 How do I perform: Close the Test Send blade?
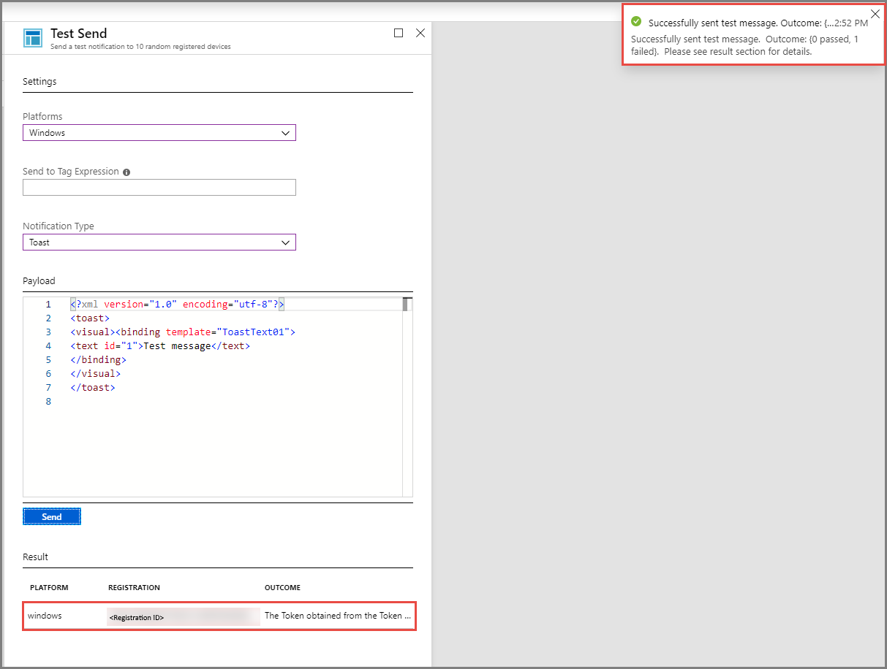point(420,33)
